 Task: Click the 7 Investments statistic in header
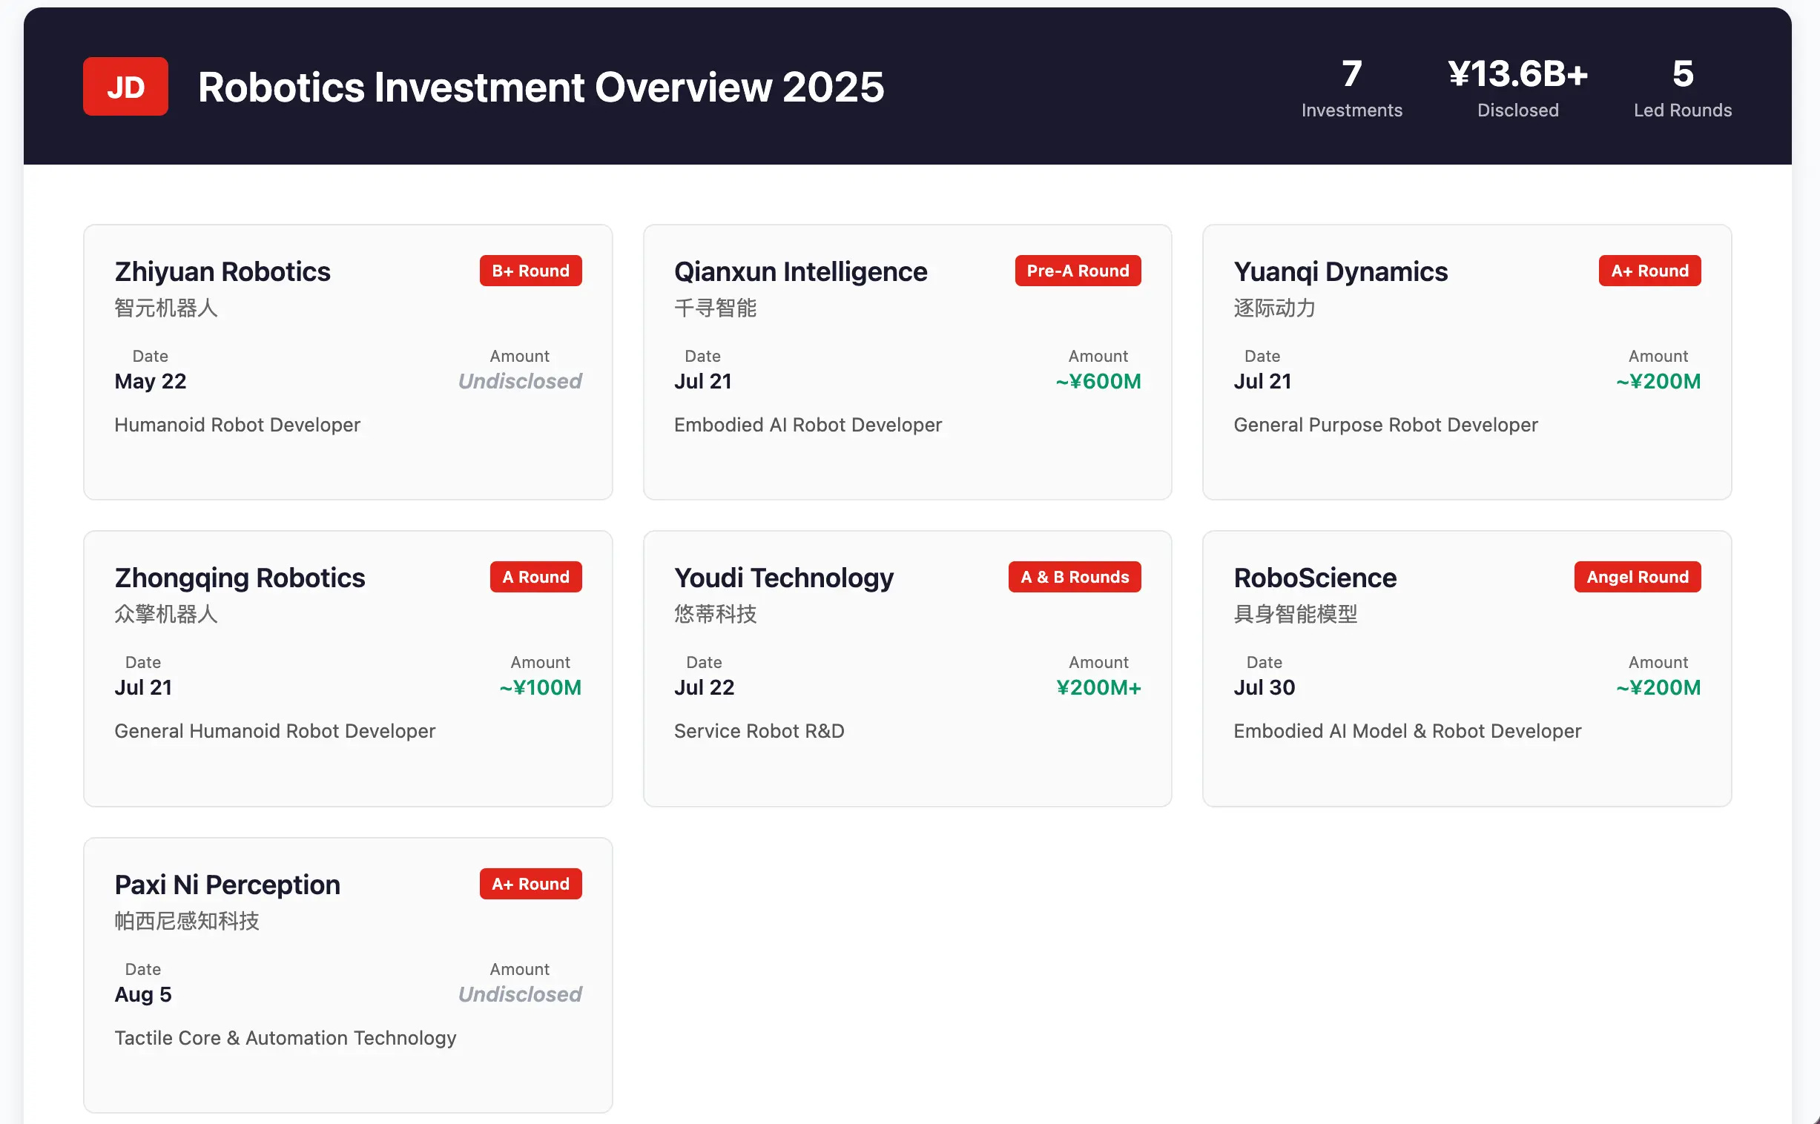point(1351,87)
